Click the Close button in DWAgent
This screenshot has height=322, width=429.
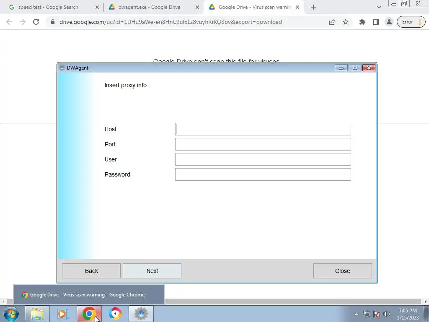click(x=343, y=271)
